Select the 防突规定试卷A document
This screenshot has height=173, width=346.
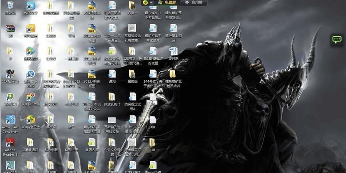point(132,102)
